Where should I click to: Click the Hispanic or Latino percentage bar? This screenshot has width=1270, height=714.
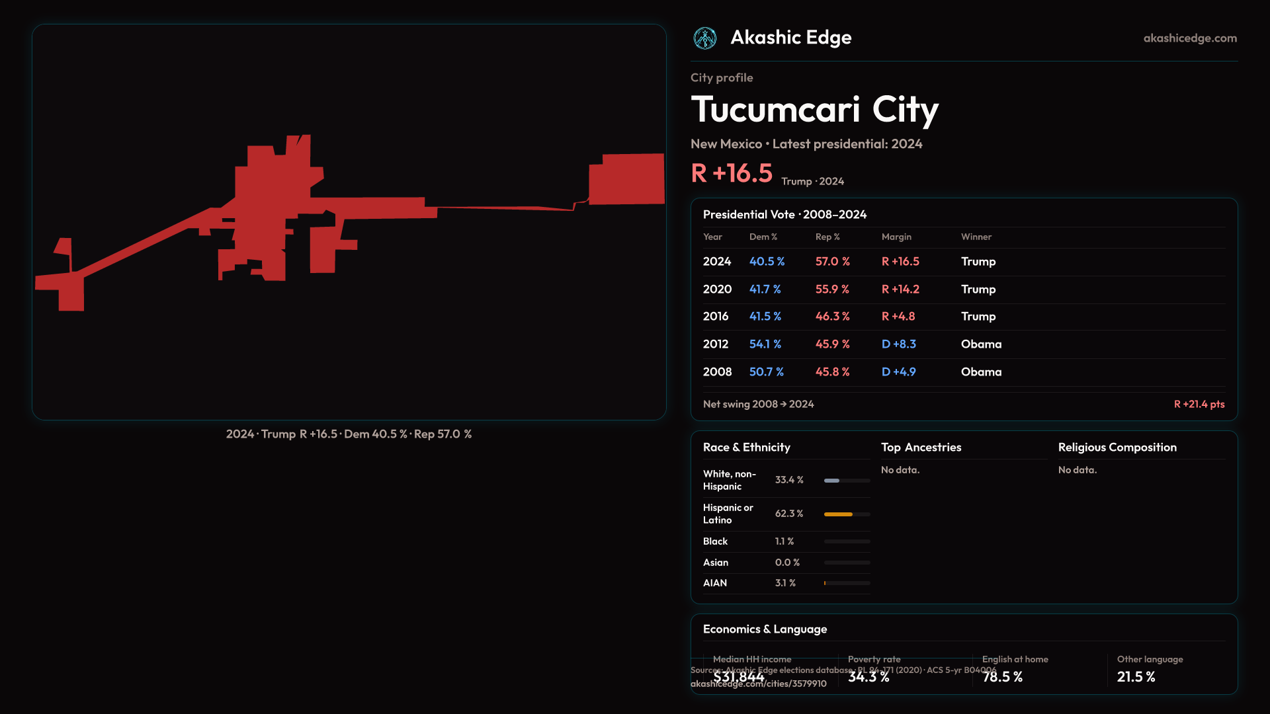click(x=847, y=514)
